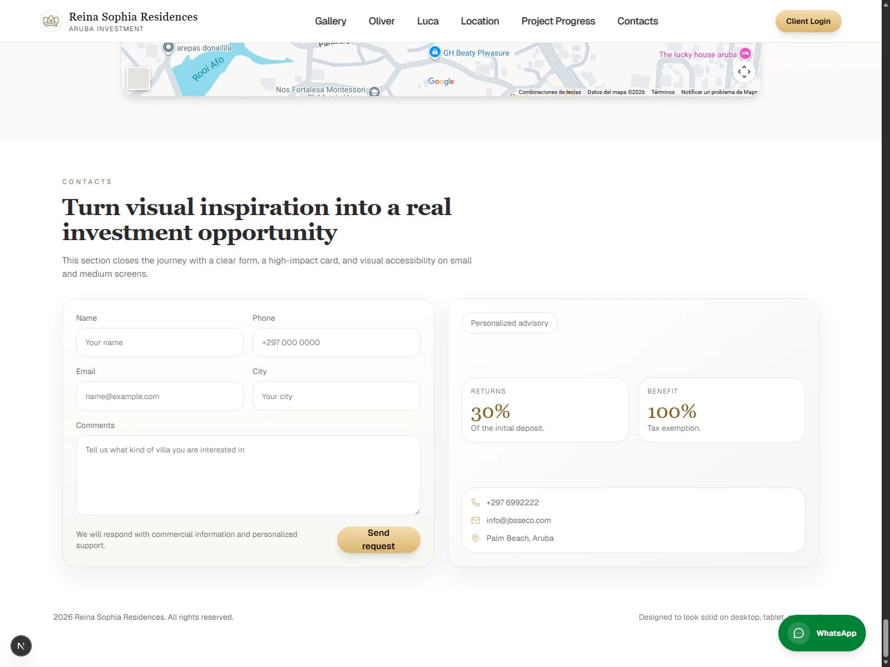This screenshot has height=667, width=890.
Task: Click the Rooi Afo map label
Action: pyautogui.click(x=208, y=69)
